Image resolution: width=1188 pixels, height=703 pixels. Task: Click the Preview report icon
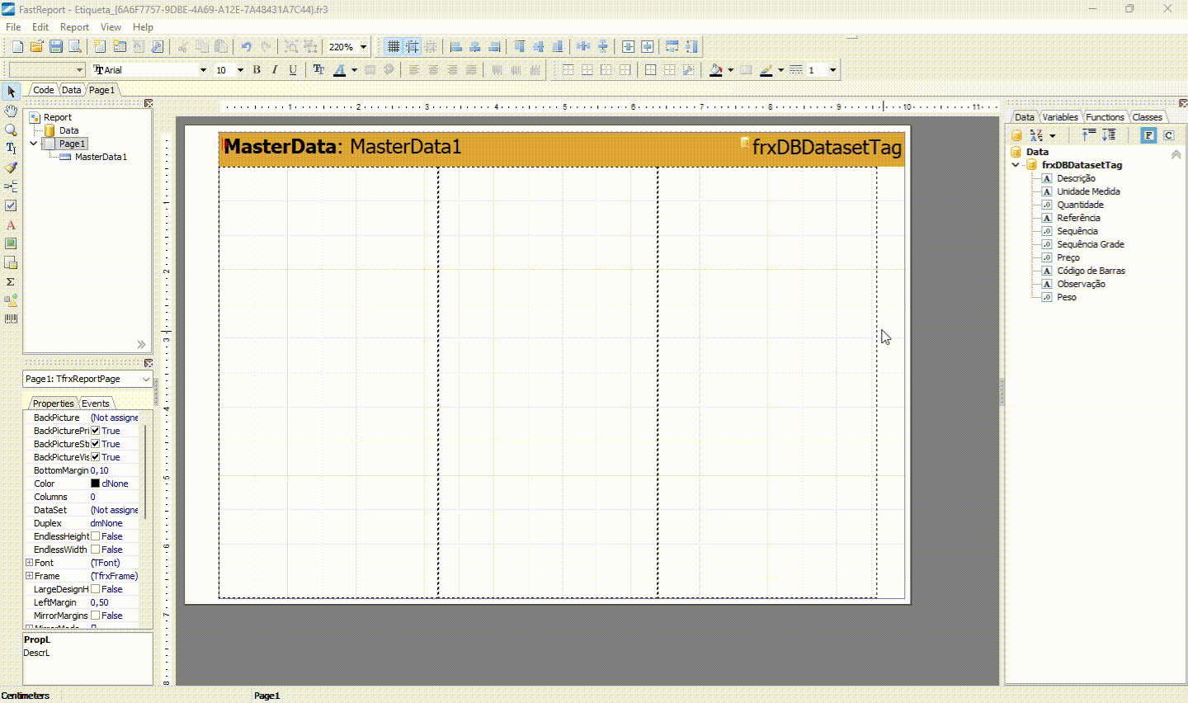point(75,47)
